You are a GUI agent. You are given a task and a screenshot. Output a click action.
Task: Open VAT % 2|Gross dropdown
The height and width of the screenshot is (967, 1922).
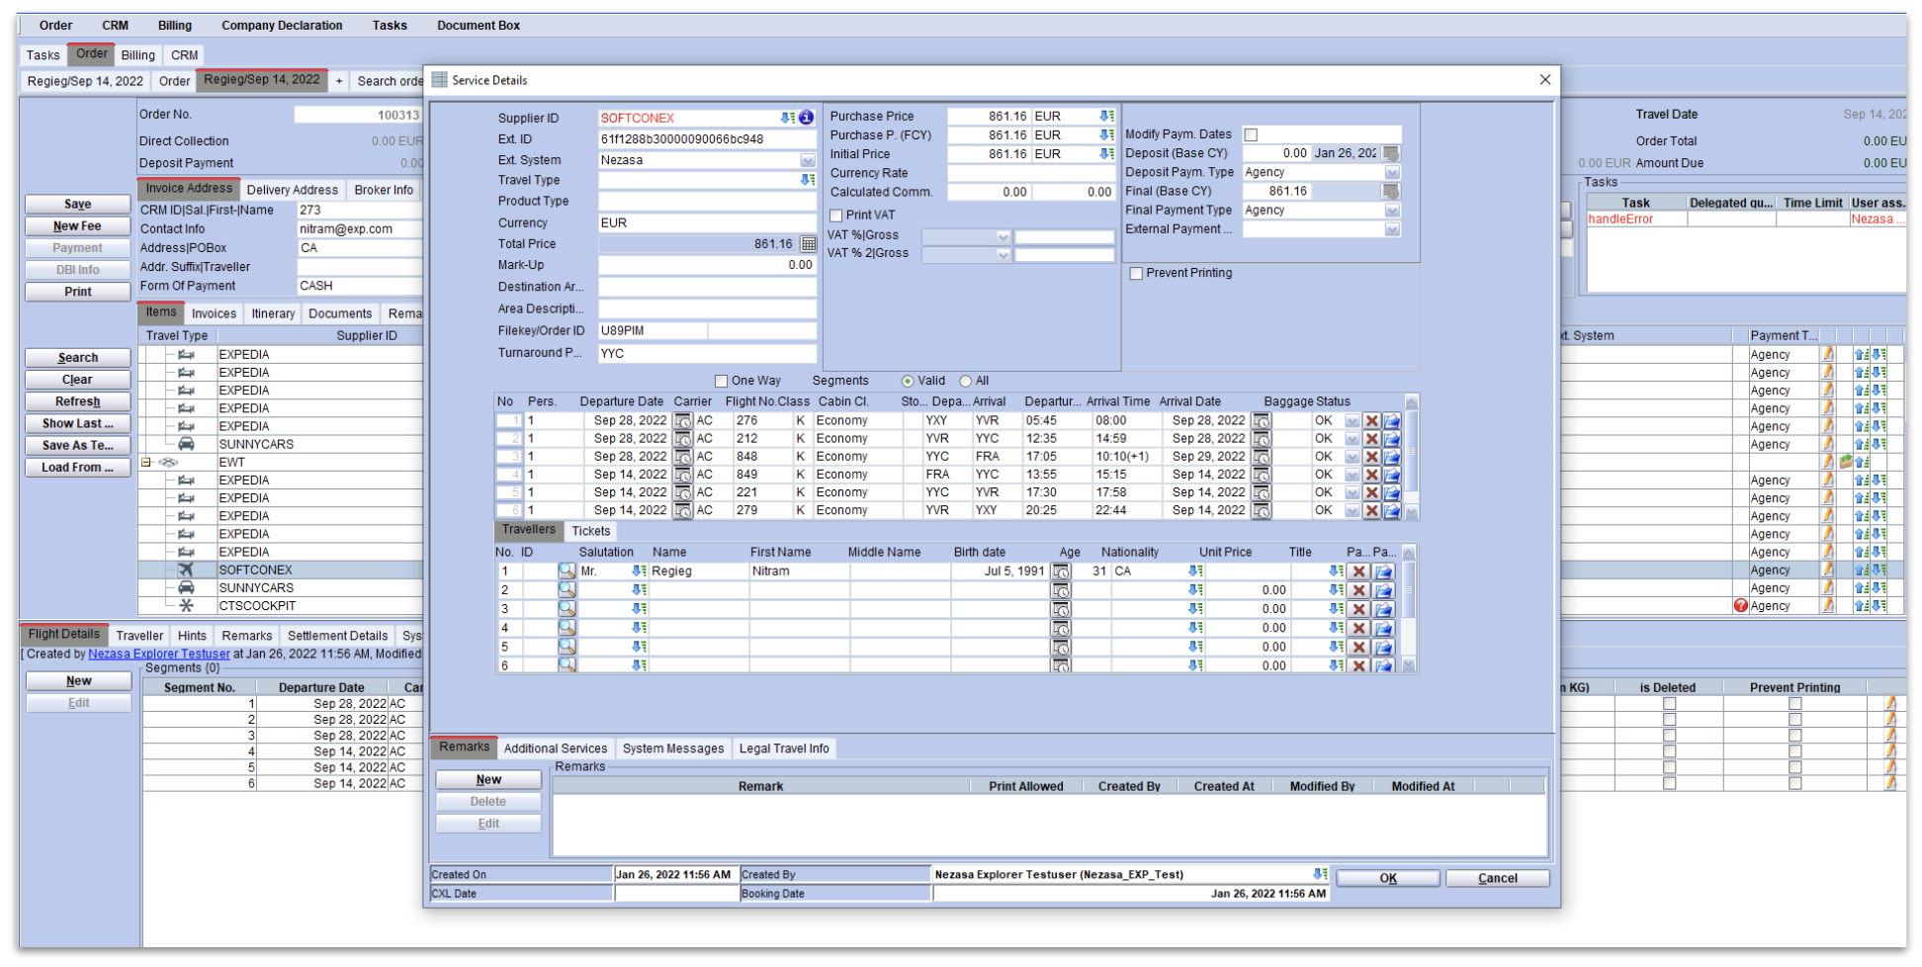[x=1003, y=255]
